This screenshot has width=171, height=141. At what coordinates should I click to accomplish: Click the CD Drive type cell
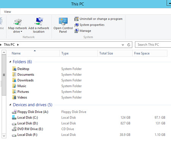click(x=68, y=129)
